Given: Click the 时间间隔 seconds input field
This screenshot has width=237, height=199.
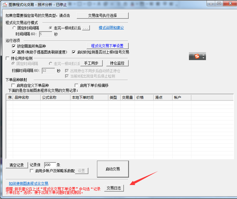Looking at the screenshot, I should coord(46,34).
